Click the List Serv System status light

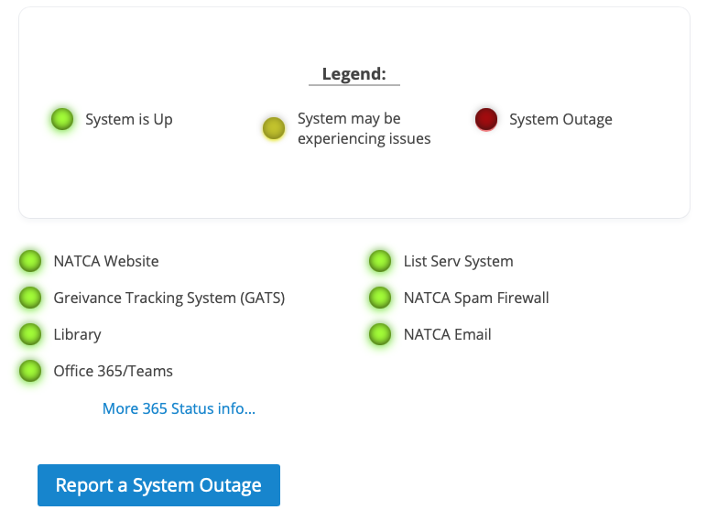pyautogui.click(x=380, y=261)
